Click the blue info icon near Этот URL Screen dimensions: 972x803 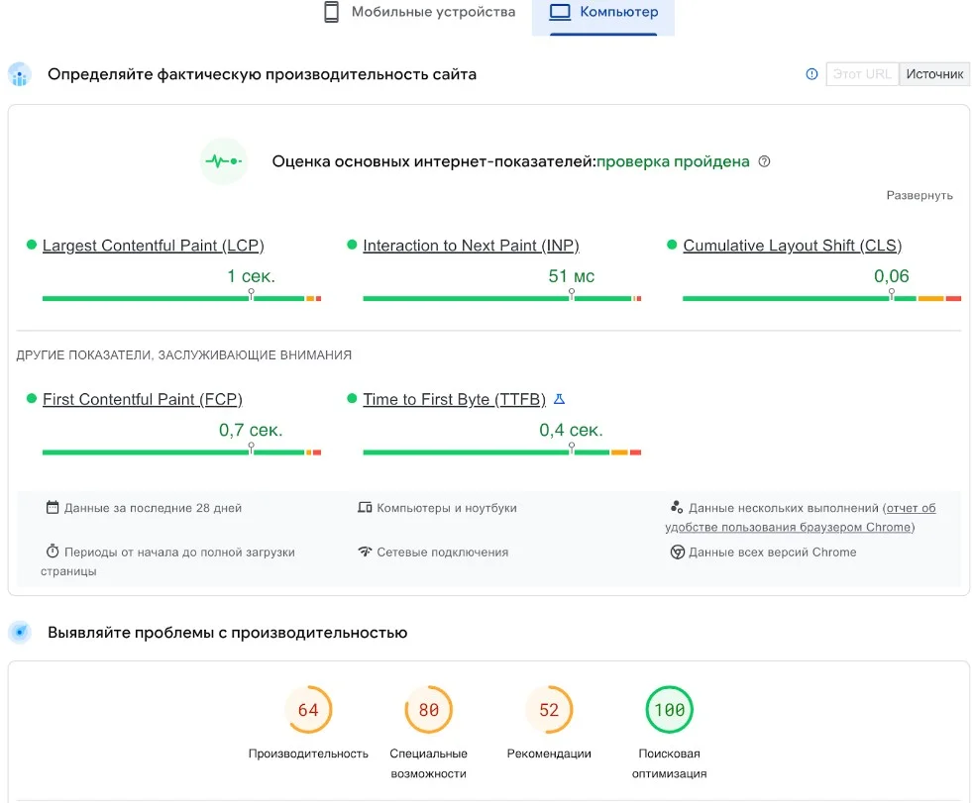point(811,74)
